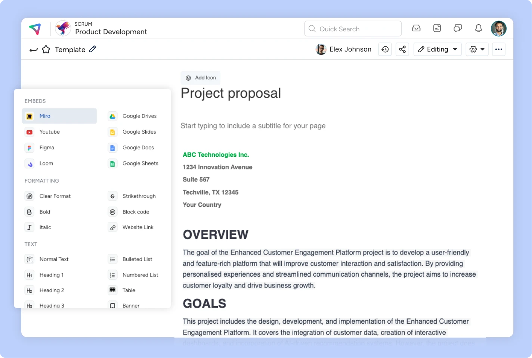Apply Strikethrough formatting option
Image resolution: width=532 pixels, height=358 pixels.
pos(139,196)
